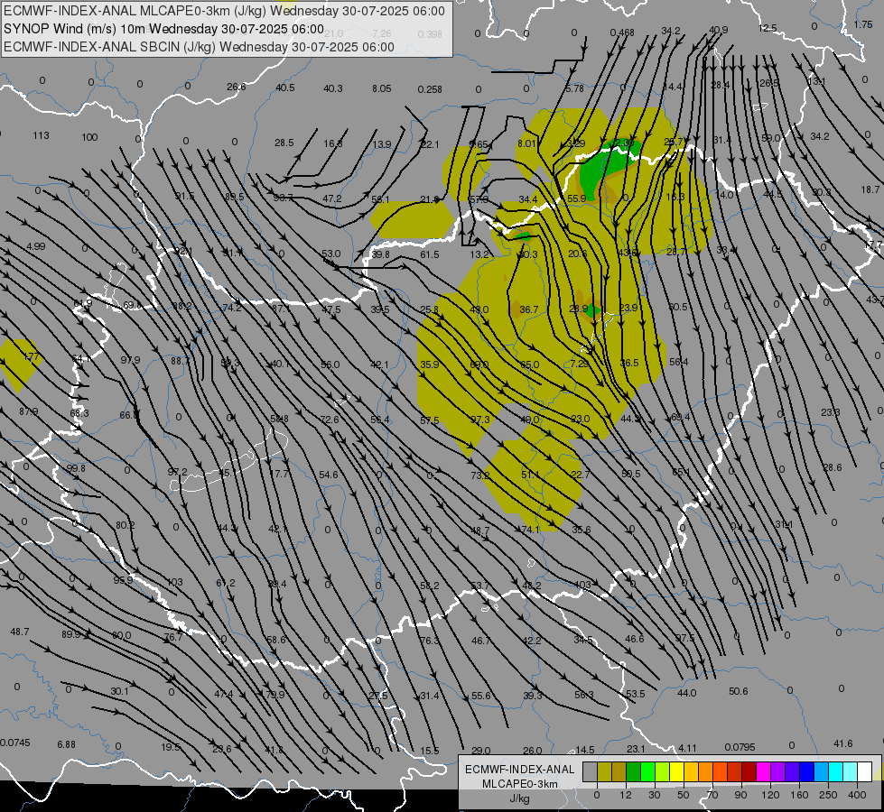Click the map value 18.7
Image resolution: width=884 pixels, height=812 pixels.
(870, 189)
